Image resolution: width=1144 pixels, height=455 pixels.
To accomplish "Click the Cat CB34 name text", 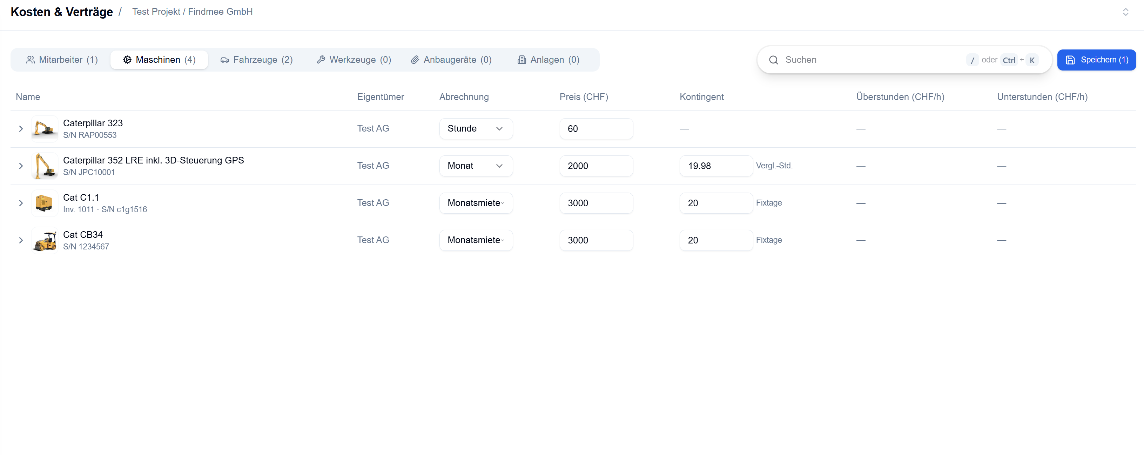I will tap(83, 235).
